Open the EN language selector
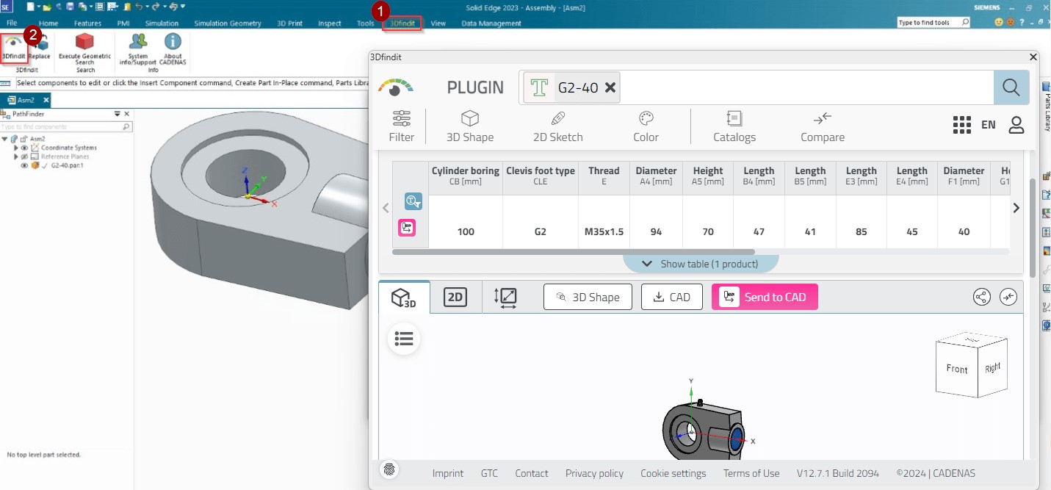Viewport: 1051px width, 490px height. [x=988, y=124]
